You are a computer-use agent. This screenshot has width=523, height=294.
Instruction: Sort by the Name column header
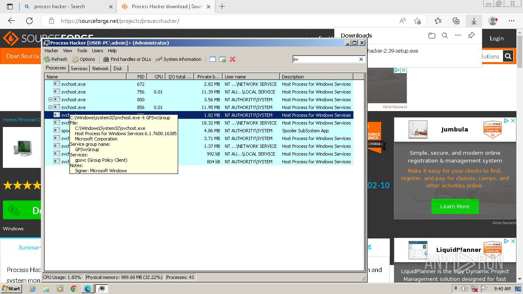pyautogui.click(x=85, y=77)
